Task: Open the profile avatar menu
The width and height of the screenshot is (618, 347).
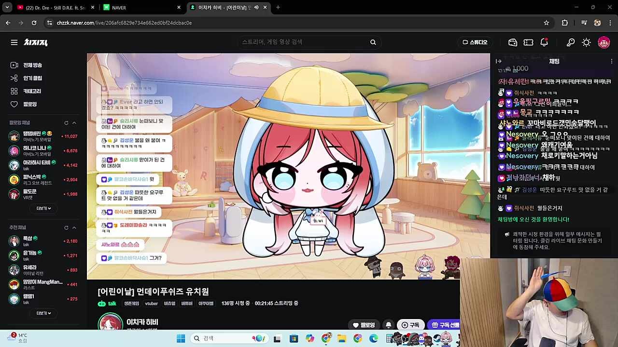Action: pyautogui.click(x=604, y=42)
